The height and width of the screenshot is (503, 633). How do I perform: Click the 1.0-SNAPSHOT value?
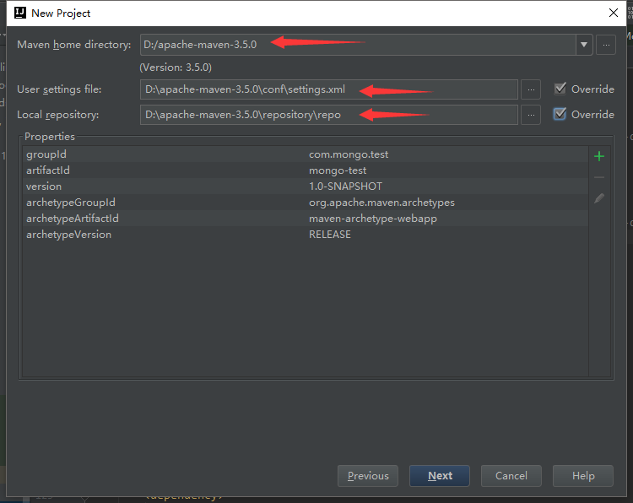coord(345,187)
